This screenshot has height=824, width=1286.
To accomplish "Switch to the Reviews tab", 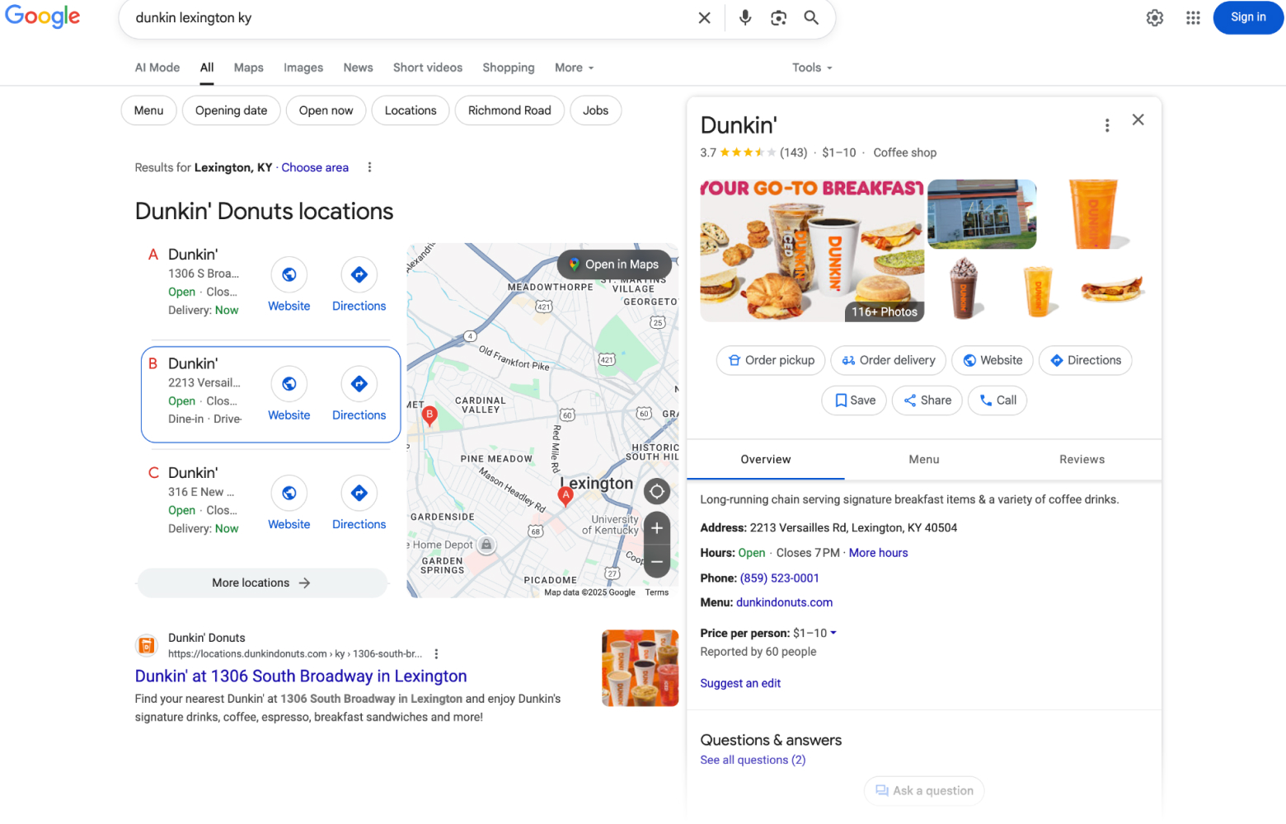I will pos(1082,459).
